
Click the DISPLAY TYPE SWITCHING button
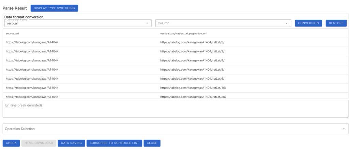click(x=54, y=8)
